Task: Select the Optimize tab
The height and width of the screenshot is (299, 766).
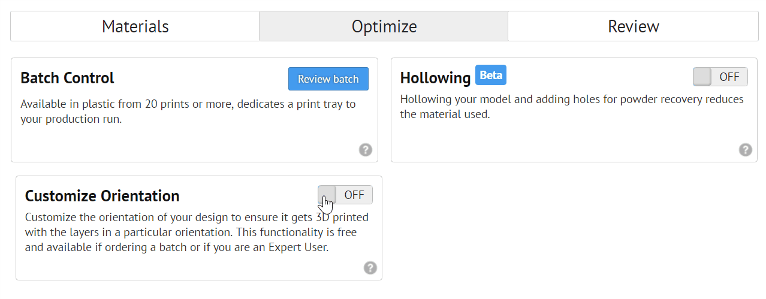Action: [x=384, y=26]
